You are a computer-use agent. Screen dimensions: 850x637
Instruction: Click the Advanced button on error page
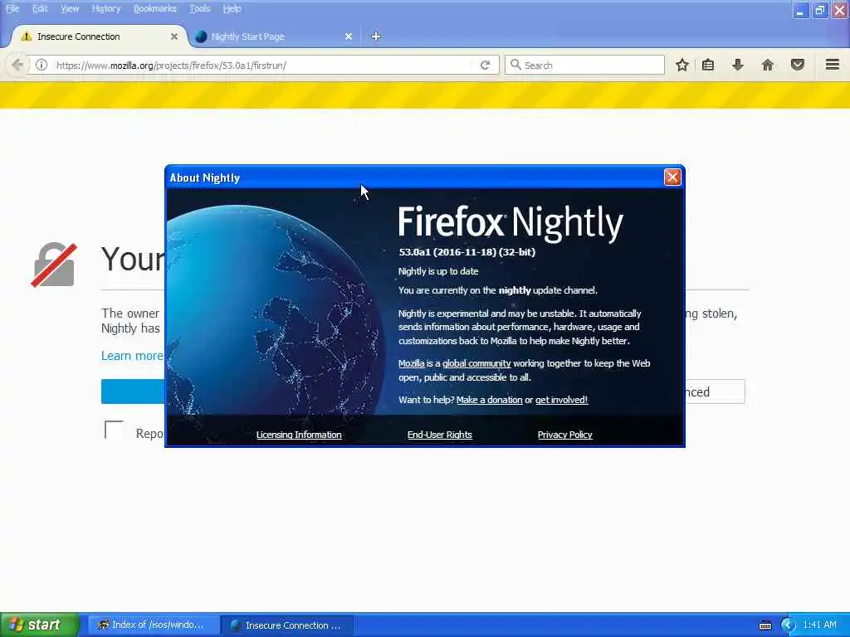[715, 391]
